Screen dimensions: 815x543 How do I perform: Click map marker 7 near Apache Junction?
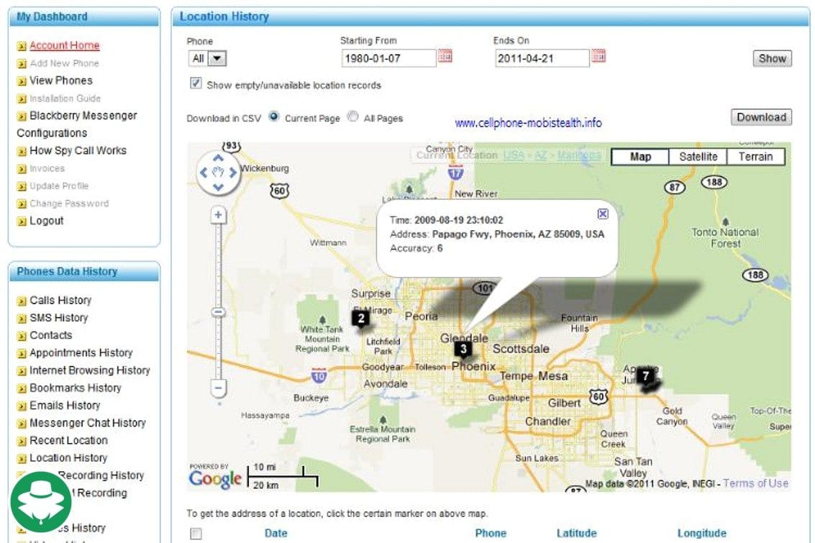(x=645, y=375)
